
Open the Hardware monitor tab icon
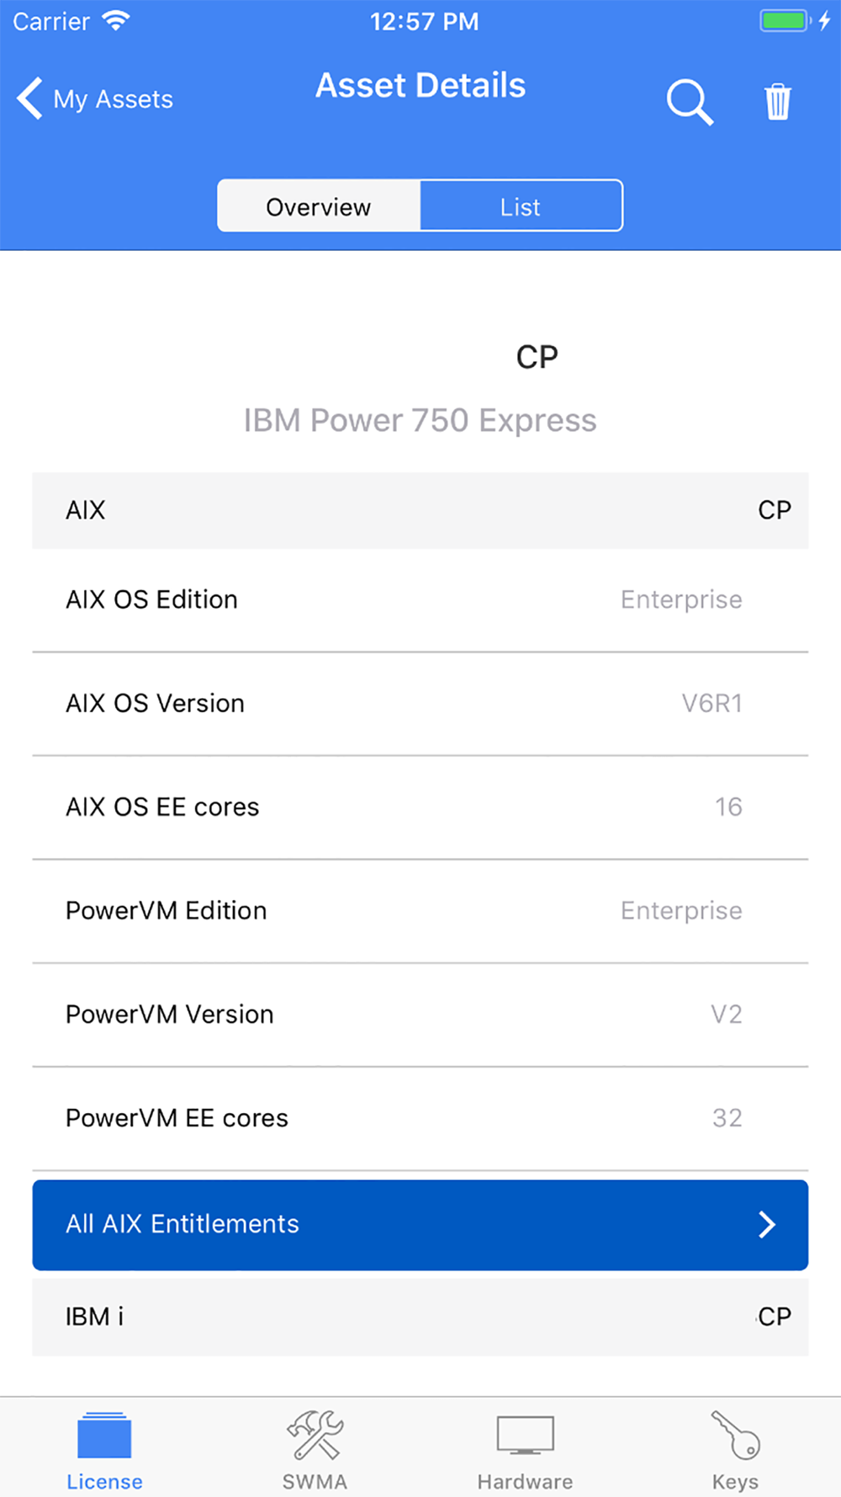click(x=526, y=1435)
